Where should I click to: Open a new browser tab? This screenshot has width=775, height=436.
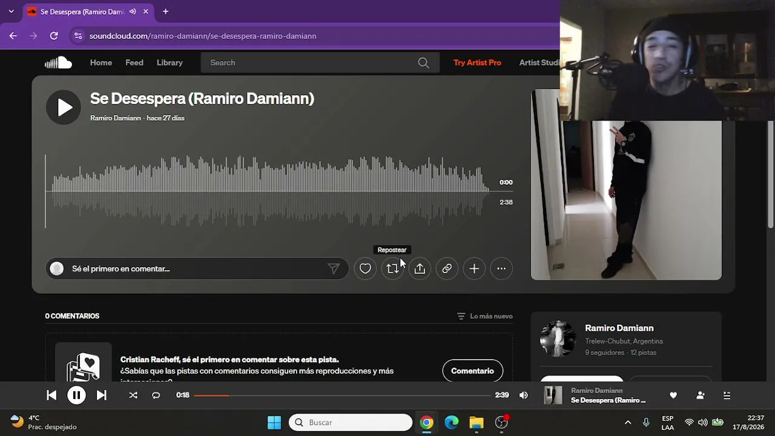point(165,12)
